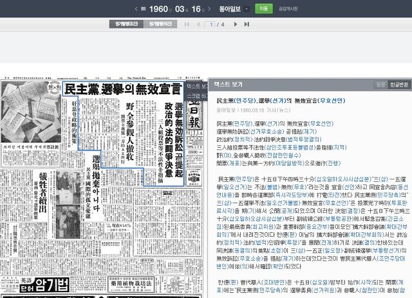
Task: Click the highlighted 民主黨 選擧의 無效宣言 headline
Action: click(x=123, y=89)
